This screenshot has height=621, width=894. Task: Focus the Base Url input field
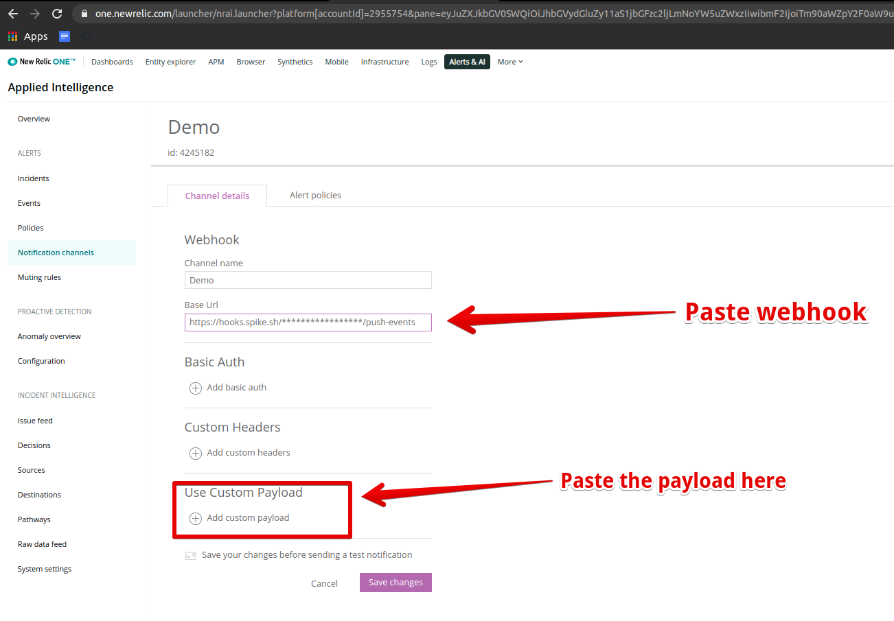[x=308, y=323]
